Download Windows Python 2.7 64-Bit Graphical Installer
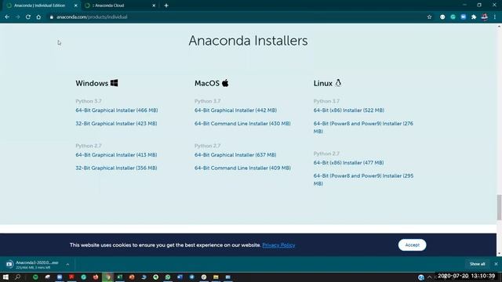 (116, 155)
